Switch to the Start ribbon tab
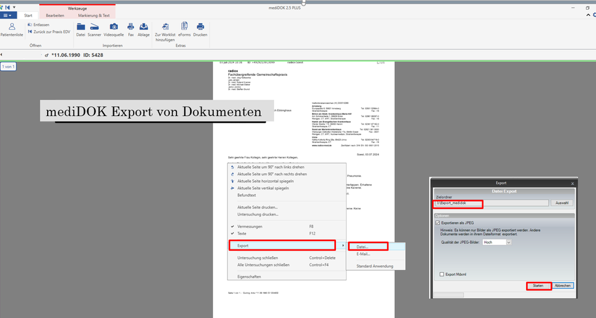The height and width of the screenshot is (318, 596). pos(28,16)
